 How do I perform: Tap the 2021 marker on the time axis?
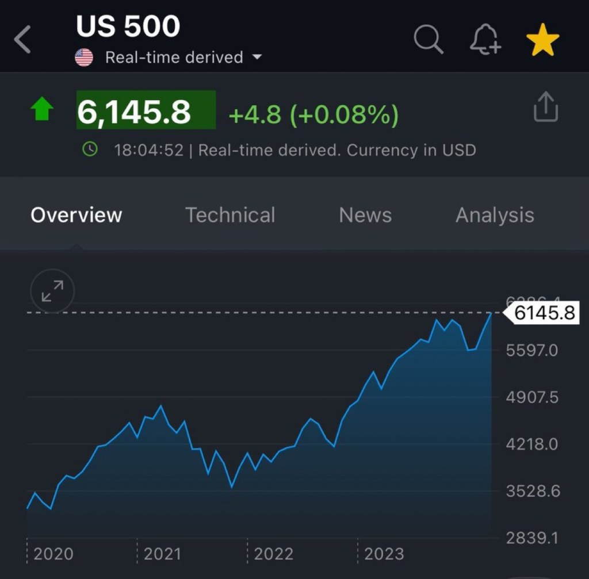coord(162,554)
